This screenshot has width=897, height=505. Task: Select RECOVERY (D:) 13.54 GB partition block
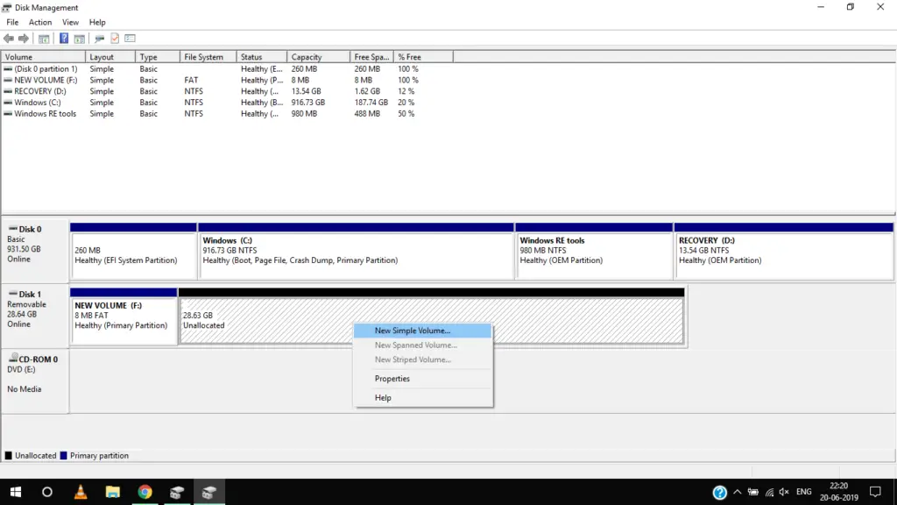pyautogui.click(x=784, y=252)
